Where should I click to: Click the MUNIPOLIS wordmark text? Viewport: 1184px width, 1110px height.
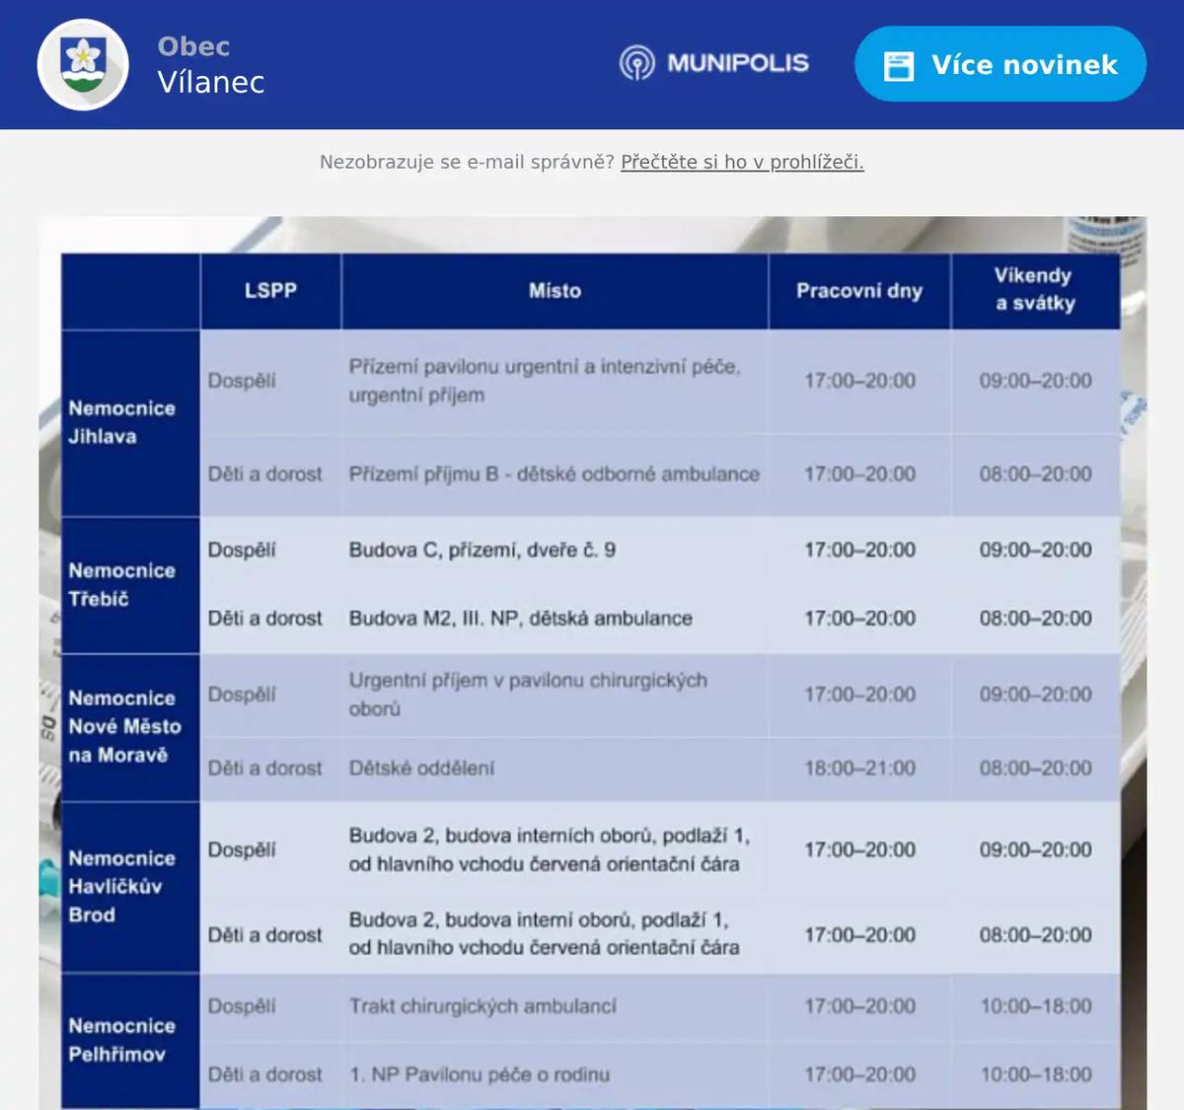pyautogui.click(x=737, y=63)
